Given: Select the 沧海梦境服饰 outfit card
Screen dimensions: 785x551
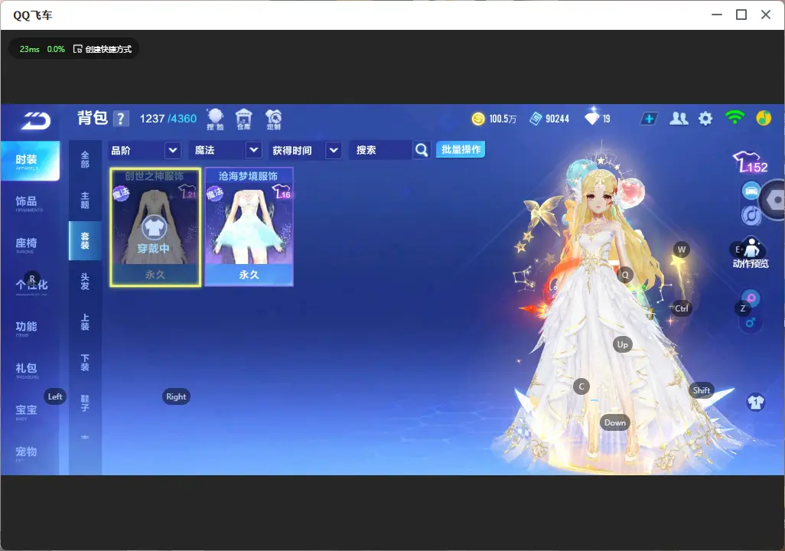Looking at the screenshot, I should [x=249, y=227].
